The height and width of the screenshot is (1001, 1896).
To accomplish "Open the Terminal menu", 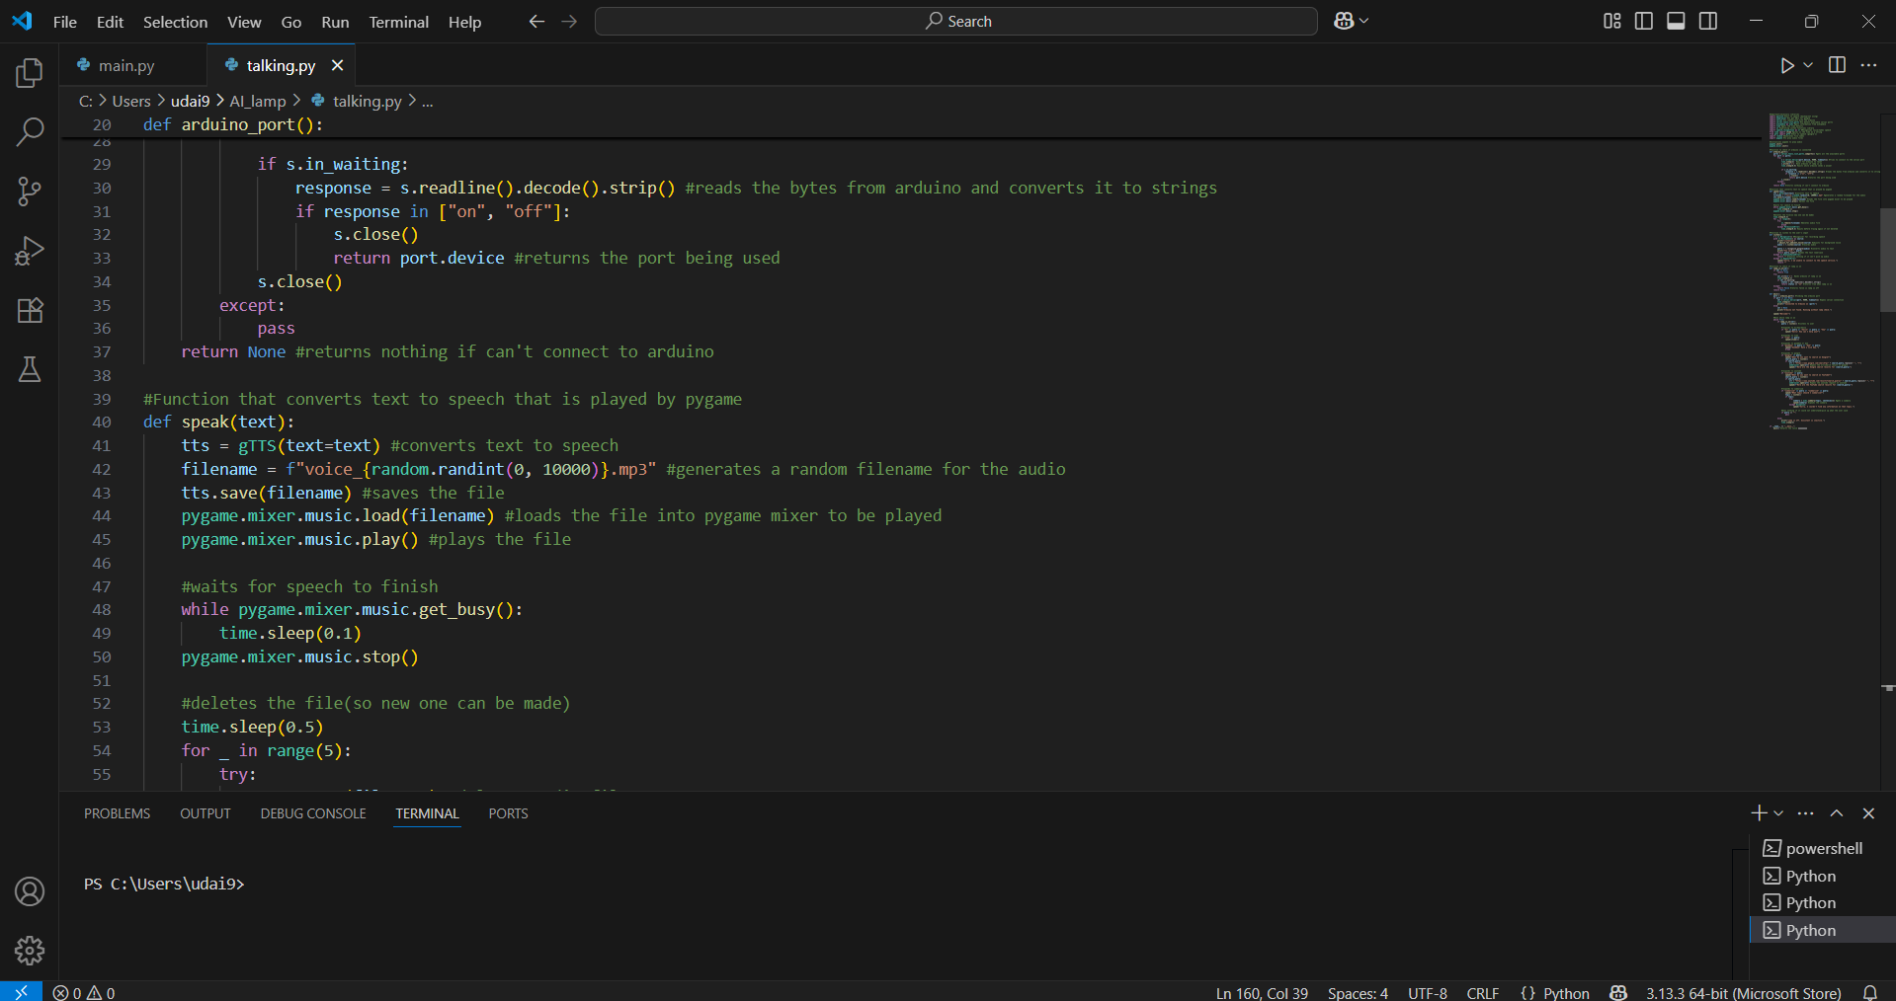I will point(398,22).
